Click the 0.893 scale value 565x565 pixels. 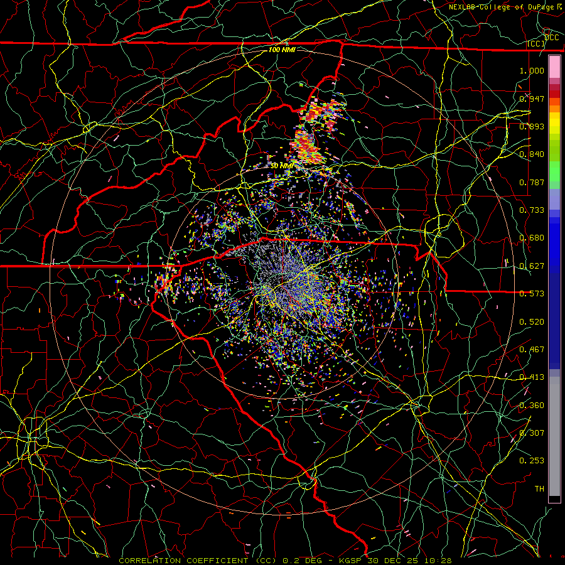point(532,126)
